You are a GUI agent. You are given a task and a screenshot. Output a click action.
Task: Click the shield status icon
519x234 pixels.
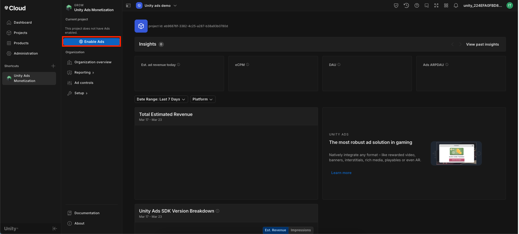(x=396, y=5)
